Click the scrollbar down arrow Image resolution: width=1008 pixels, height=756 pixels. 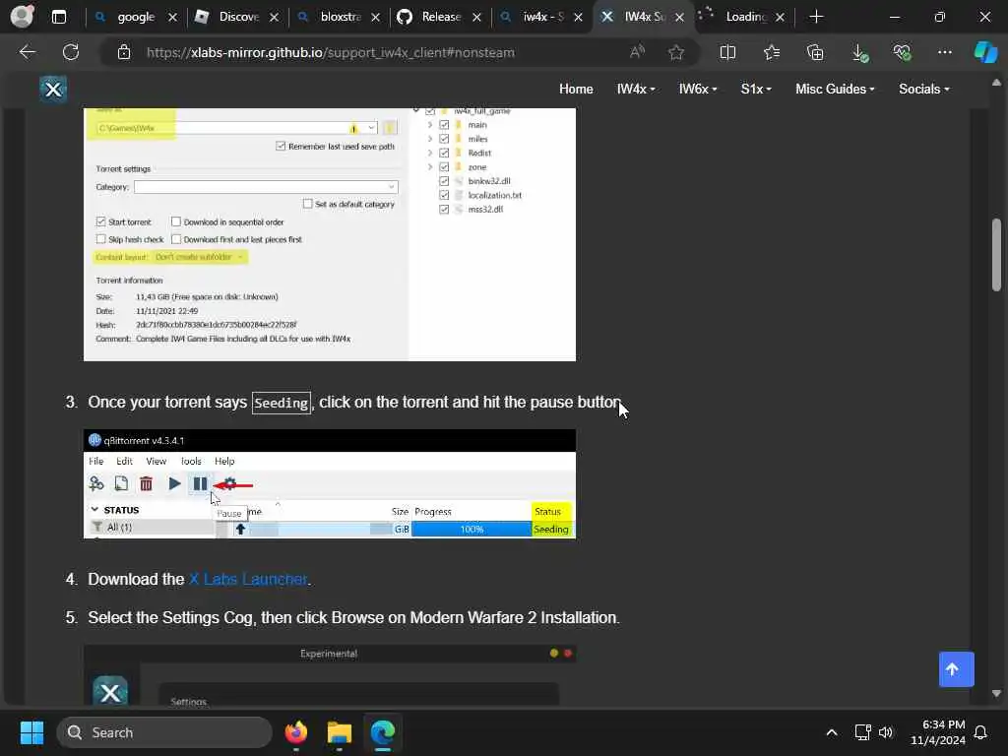coord(996,694)
